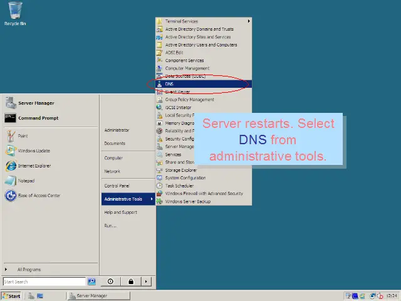This screenshot has height=301, width=401.
Task: Click the search magnifier button beside Start Search
Action: [92, 282]
